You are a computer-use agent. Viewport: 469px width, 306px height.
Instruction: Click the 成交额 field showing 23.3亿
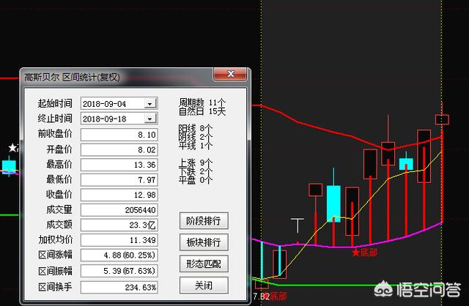click(x=119, y=225)
